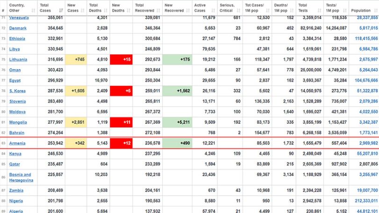Screen dimensions: 379x213
Task: Open the Moldova country link
Action: 17,112
